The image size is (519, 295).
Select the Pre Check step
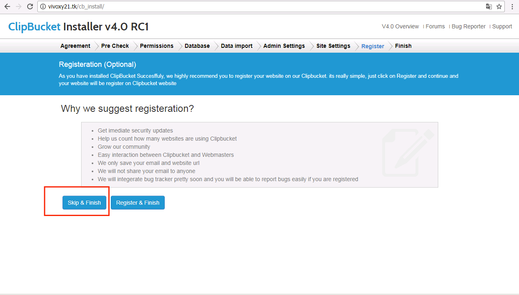tap(115, 46)
